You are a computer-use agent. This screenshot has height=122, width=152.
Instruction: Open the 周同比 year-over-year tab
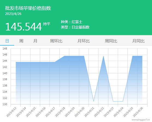(111, 41)
